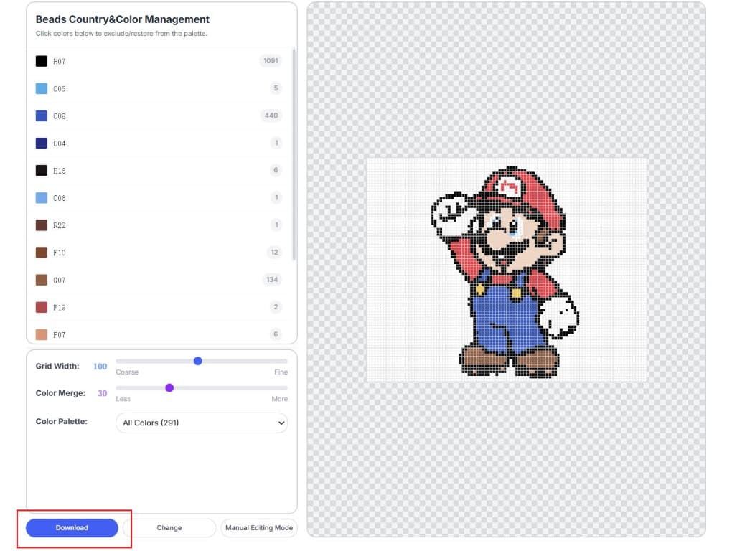Click the 440 bead count badge
732x551 pixels.
pyautogui.click(x=271, y=116)
